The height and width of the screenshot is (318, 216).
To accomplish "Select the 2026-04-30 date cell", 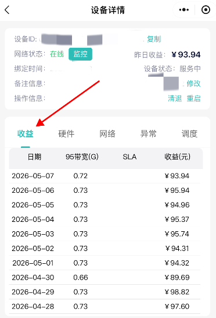I will (33, 277).
